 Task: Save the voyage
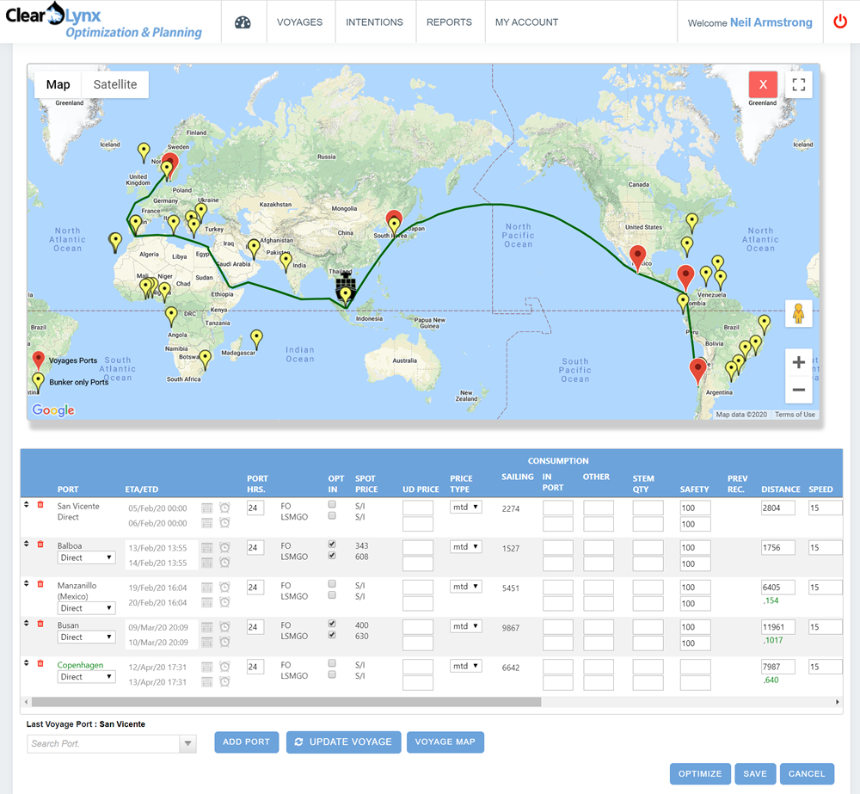point(755,773)
